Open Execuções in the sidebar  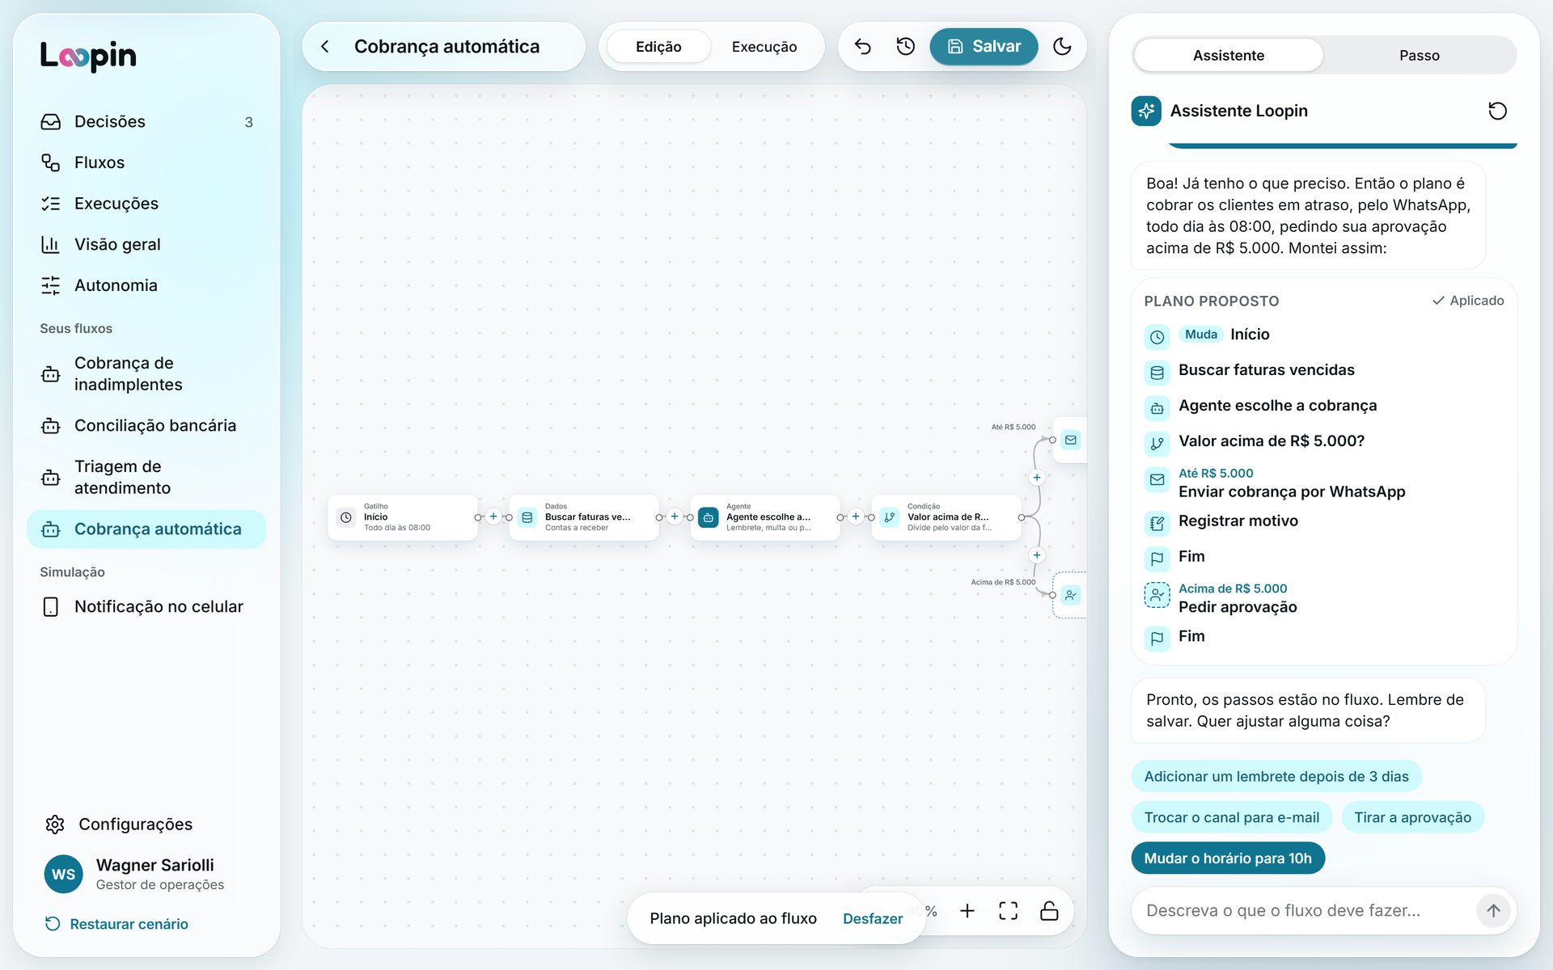146,204
